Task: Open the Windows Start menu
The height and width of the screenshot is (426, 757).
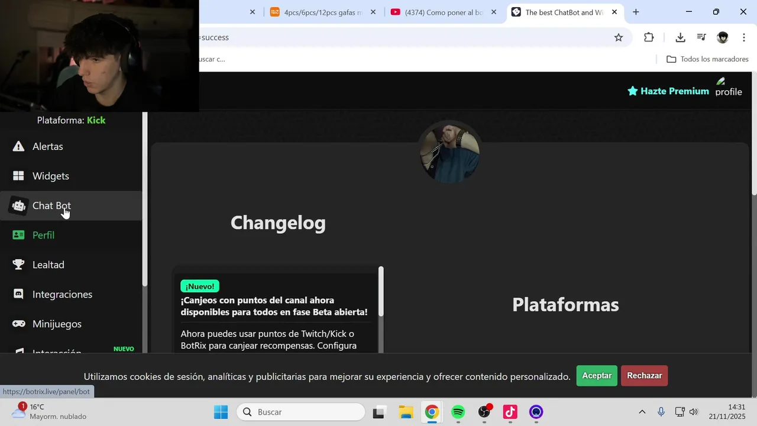Action: (221, 412)
